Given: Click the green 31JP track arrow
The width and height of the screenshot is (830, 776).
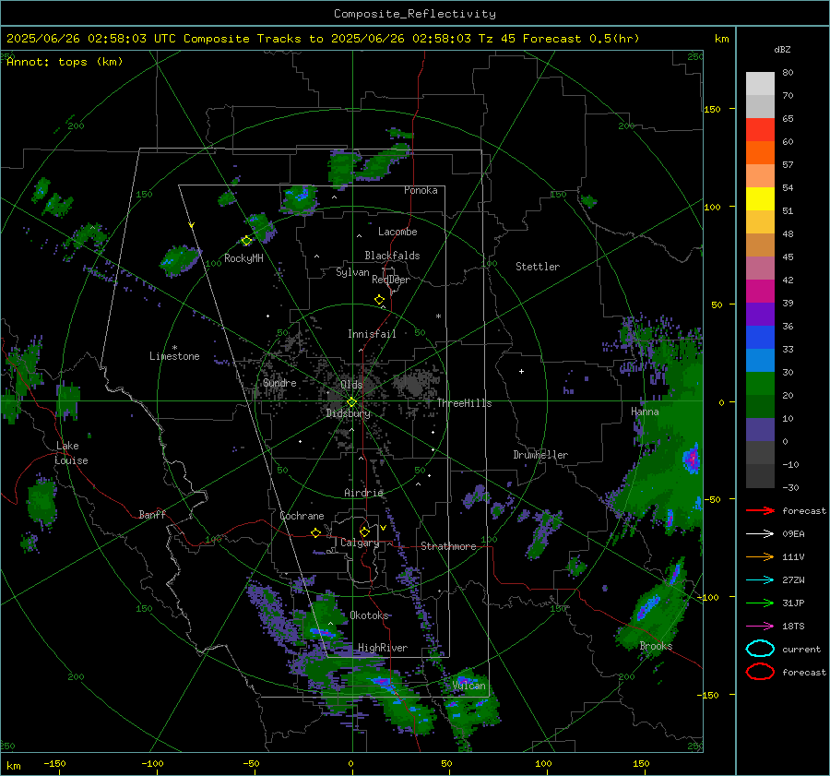Looking at the screenshot, I should point(760,603).
